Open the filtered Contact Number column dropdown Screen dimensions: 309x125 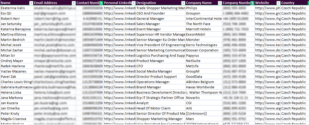(x=101, y=3)
